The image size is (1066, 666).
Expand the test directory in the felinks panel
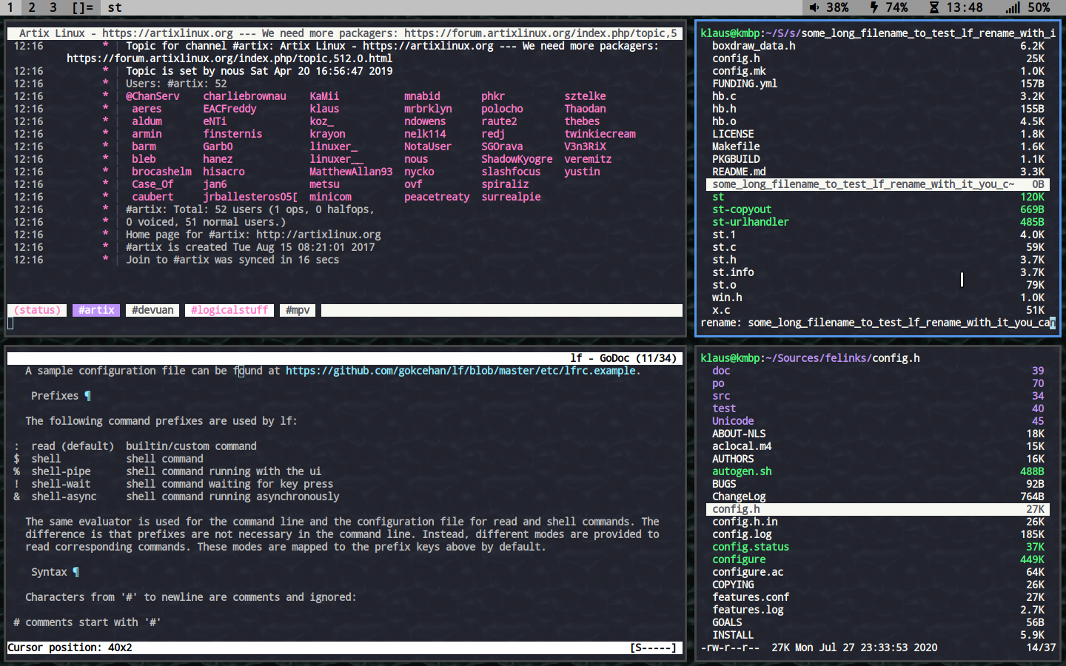click(x=724, y=408)
